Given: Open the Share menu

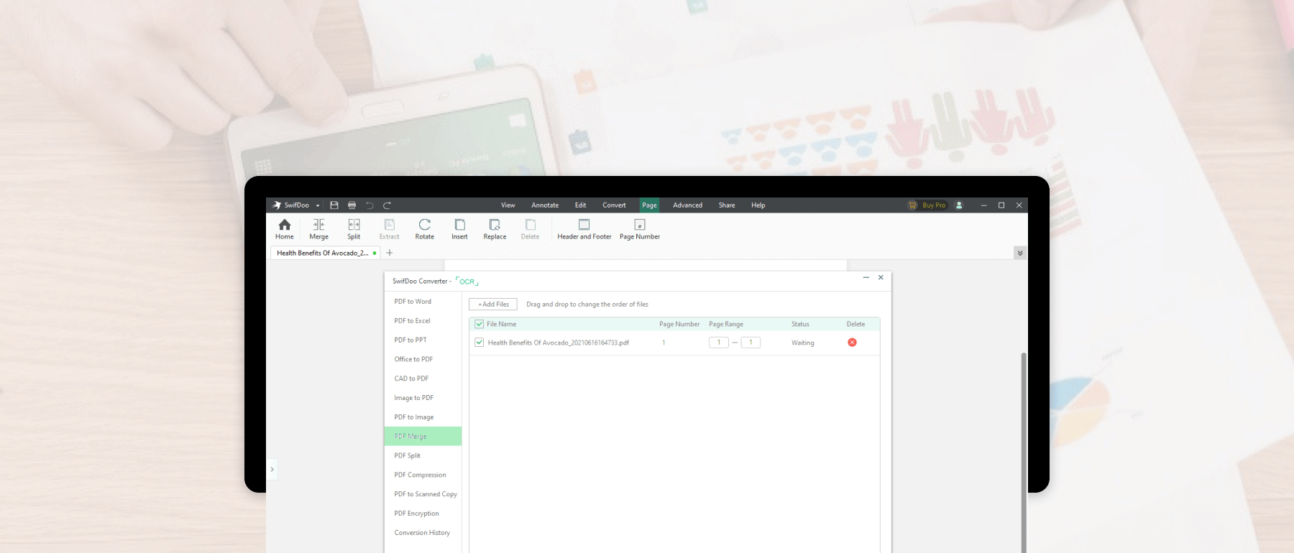Looking at the screenshot, I should (727, 205).
